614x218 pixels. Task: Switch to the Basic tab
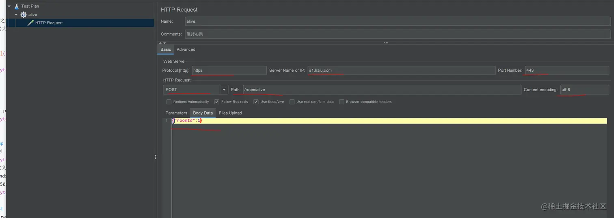166,49
